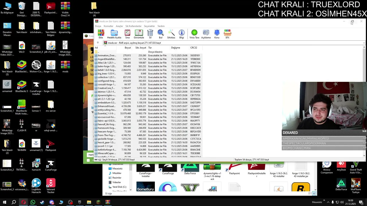Click the Açıklama (comment) toolbar icon
367x206 pixels.
tap(206, 34)
